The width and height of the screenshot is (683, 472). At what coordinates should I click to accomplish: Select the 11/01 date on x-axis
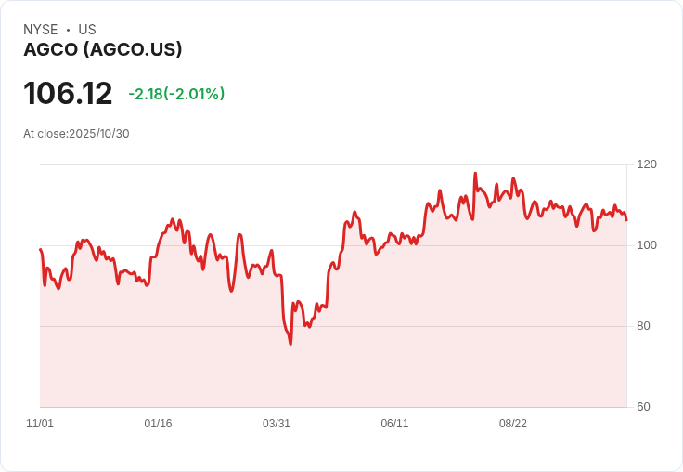40,424
